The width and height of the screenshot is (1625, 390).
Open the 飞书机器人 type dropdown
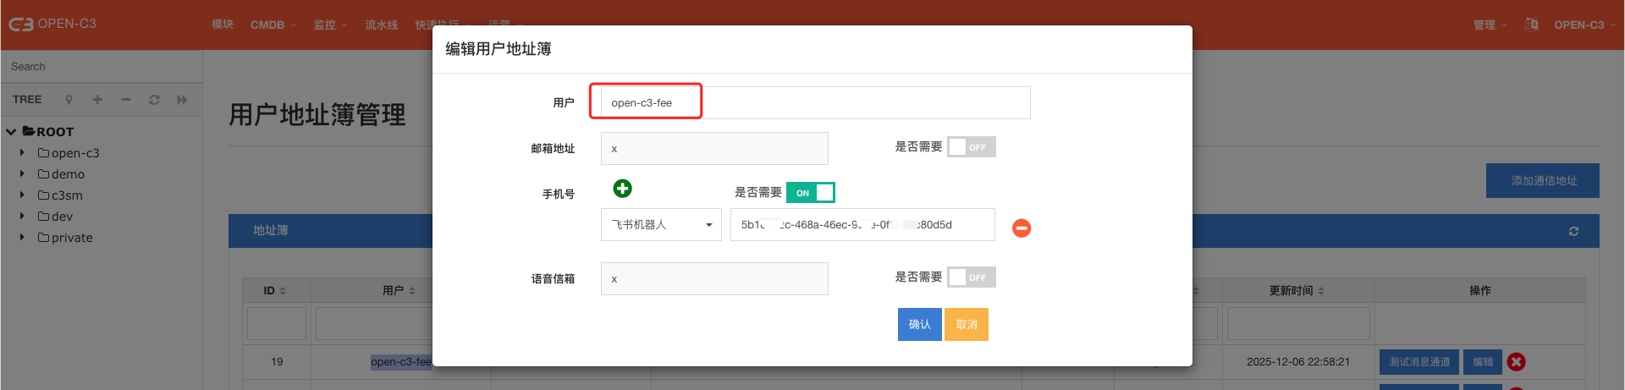[x=661, y=225]
